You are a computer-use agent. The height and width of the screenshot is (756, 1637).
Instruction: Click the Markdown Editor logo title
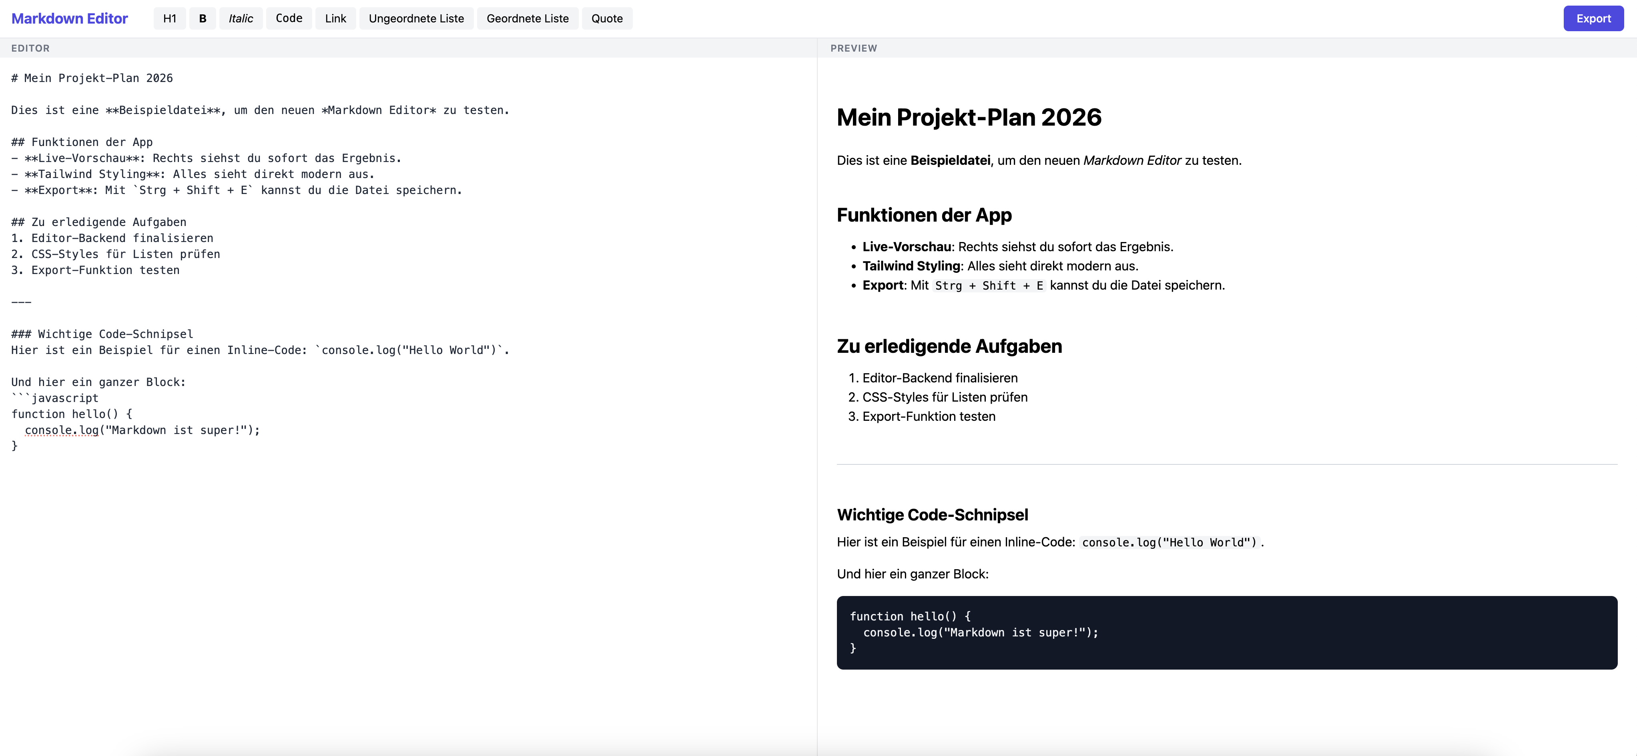(70, 18)
